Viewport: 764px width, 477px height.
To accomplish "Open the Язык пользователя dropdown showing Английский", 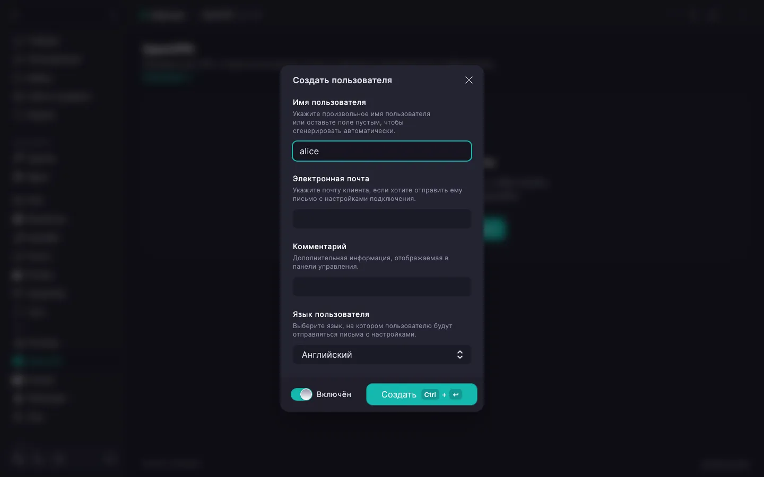I will point(382,355).
